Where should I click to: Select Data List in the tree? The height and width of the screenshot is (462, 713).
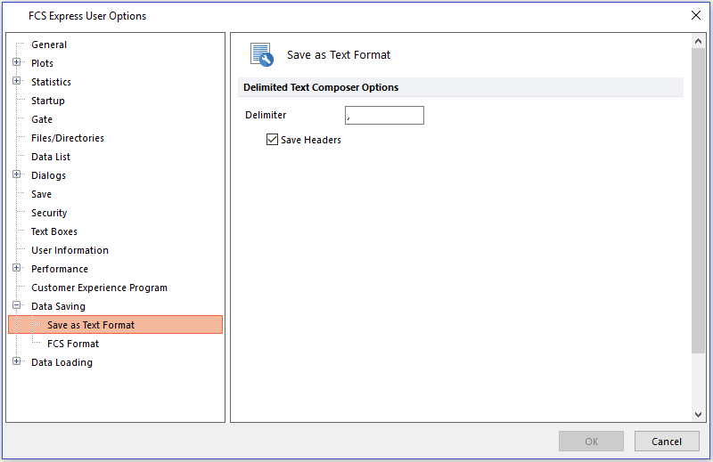pos(51,157)
